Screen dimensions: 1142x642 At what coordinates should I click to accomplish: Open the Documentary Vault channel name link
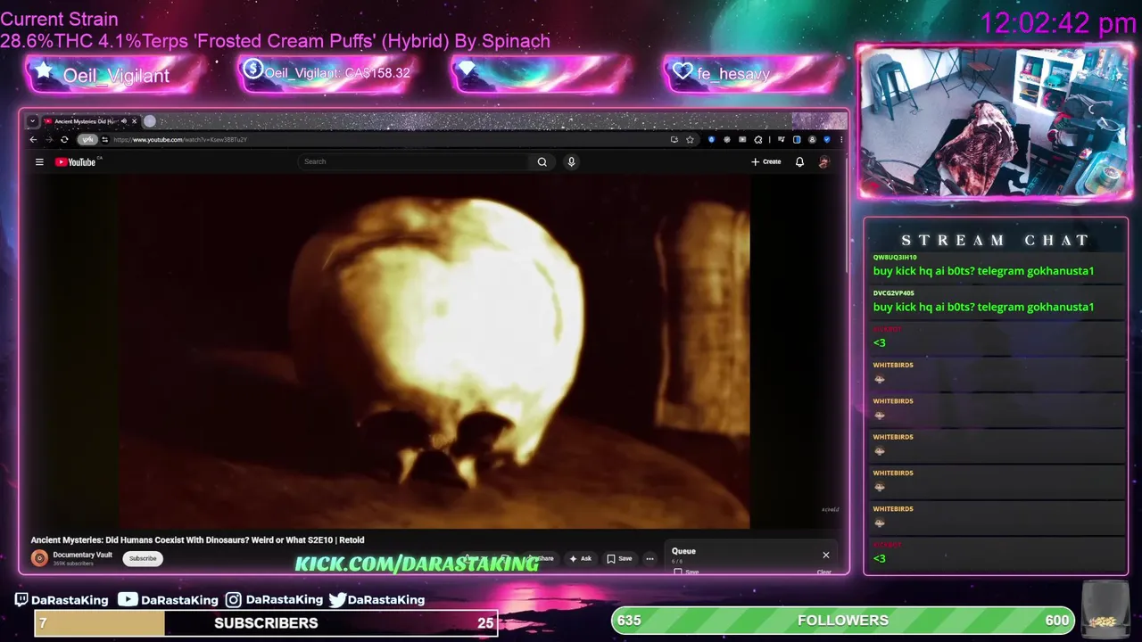82,555
